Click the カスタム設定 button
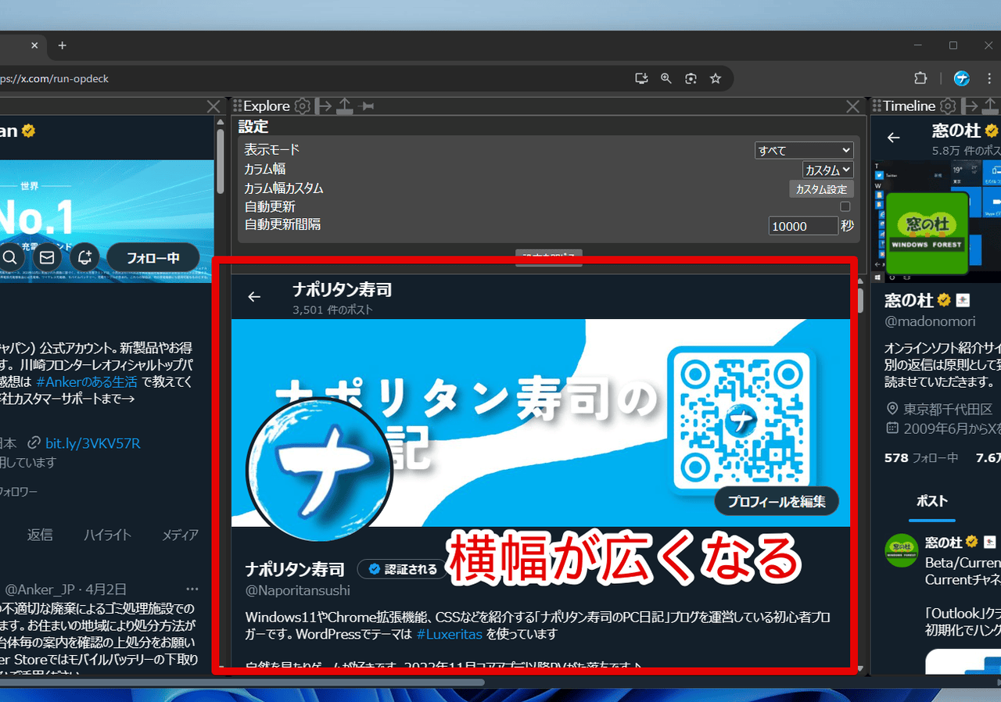 [821, 189]
